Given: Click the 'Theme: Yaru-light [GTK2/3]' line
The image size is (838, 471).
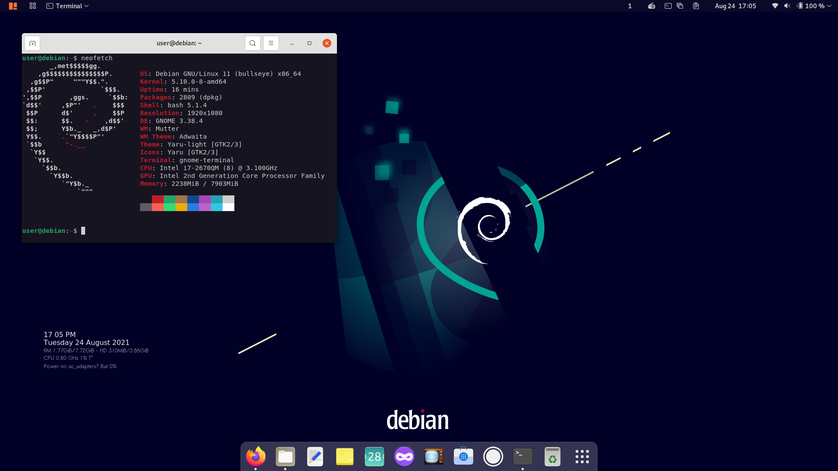Looking at the screenshot, I should click(x=191, y=144).
